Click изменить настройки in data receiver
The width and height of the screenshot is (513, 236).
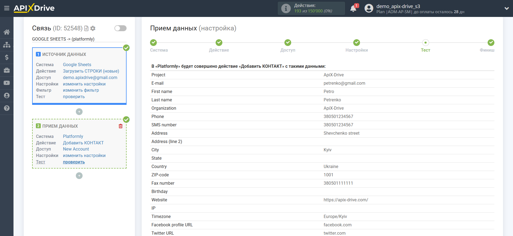[84, 155]
